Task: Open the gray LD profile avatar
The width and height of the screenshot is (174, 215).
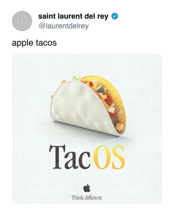Action: (x=22, y=21)
